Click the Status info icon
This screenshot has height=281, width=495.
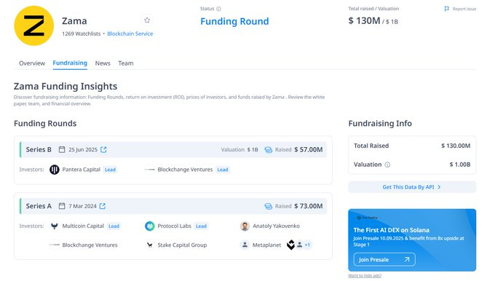pyautogui.click(x=219, y=9)
